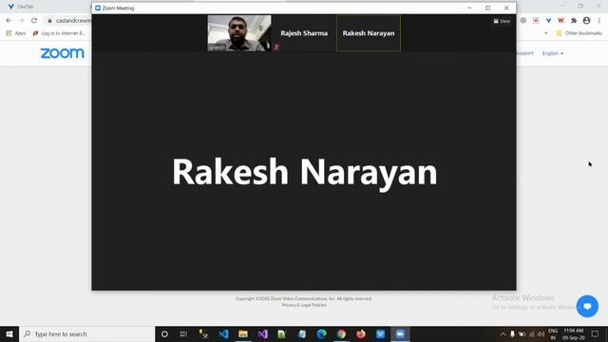Open the taskbar clock showing 11:04 AM
This screenshot has height=342, width=608.
[574, 333]
